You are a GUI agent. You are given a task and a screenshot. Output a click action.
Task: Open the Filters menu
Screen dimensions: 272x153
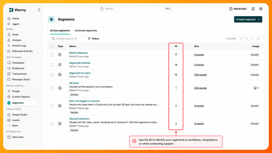93,39
